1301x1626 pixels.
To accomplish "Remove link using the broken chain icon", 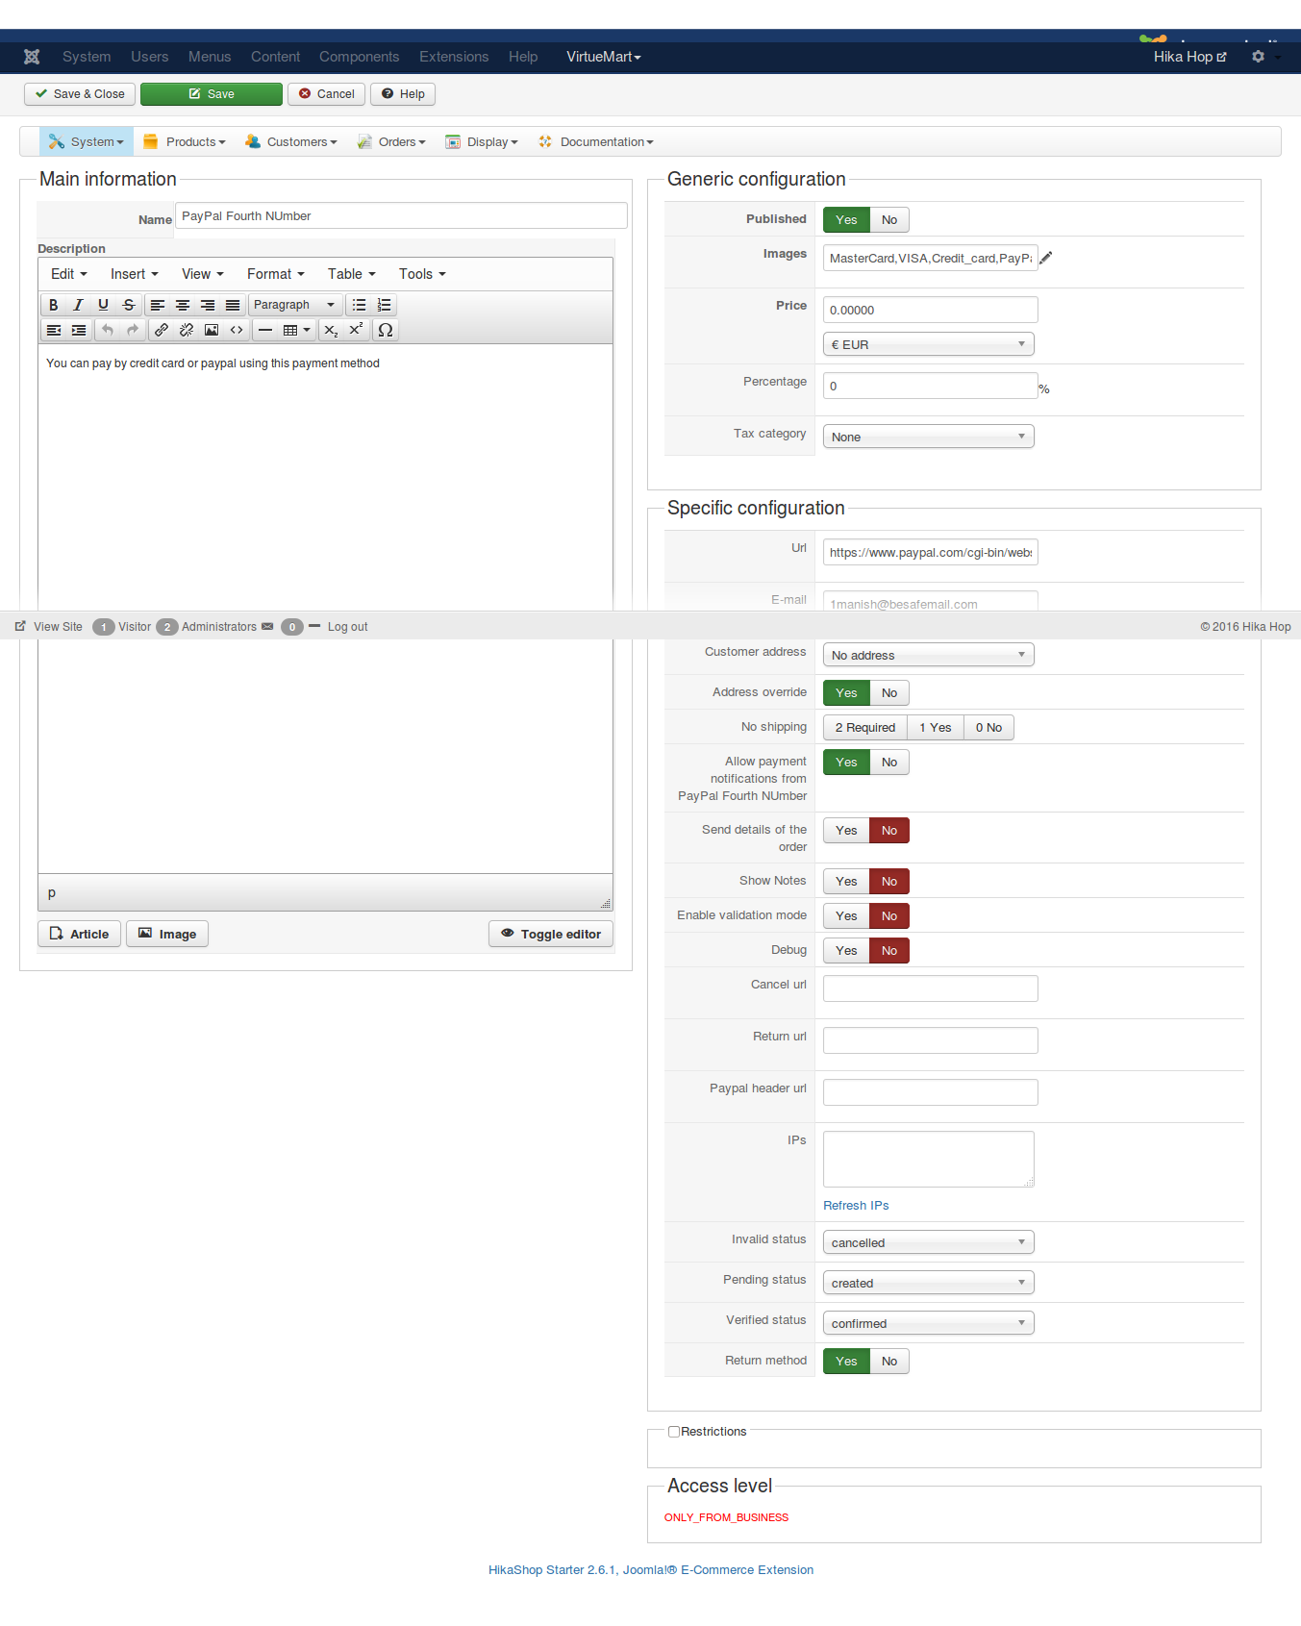I will coord(187,330).
